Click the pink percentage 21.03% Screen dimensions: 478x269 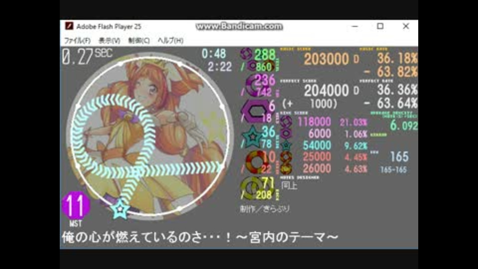(354, 123)
